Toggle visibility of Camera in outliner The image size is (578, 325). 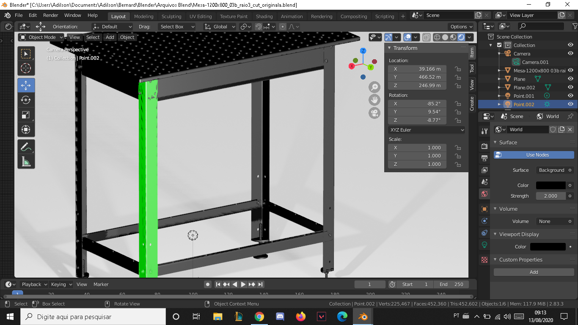pyautogui.click(x=570, y=53)
